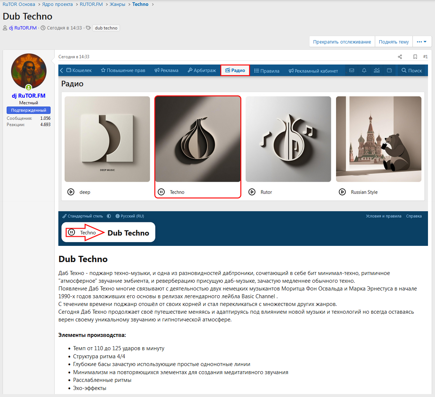Click the share icon in post header
The image size is (435, 397).
(400, 57)
